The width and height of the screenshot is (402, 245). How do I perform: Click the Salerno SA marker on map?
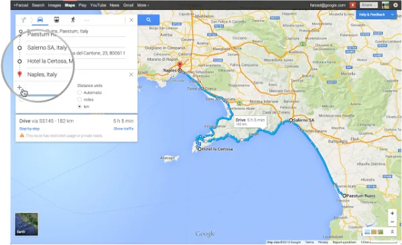(x=291, y=120)
